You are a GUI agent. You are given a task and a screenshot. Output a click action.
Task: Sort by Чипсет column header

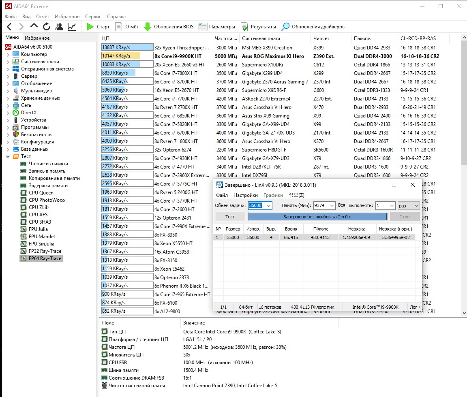coord(331,38)
